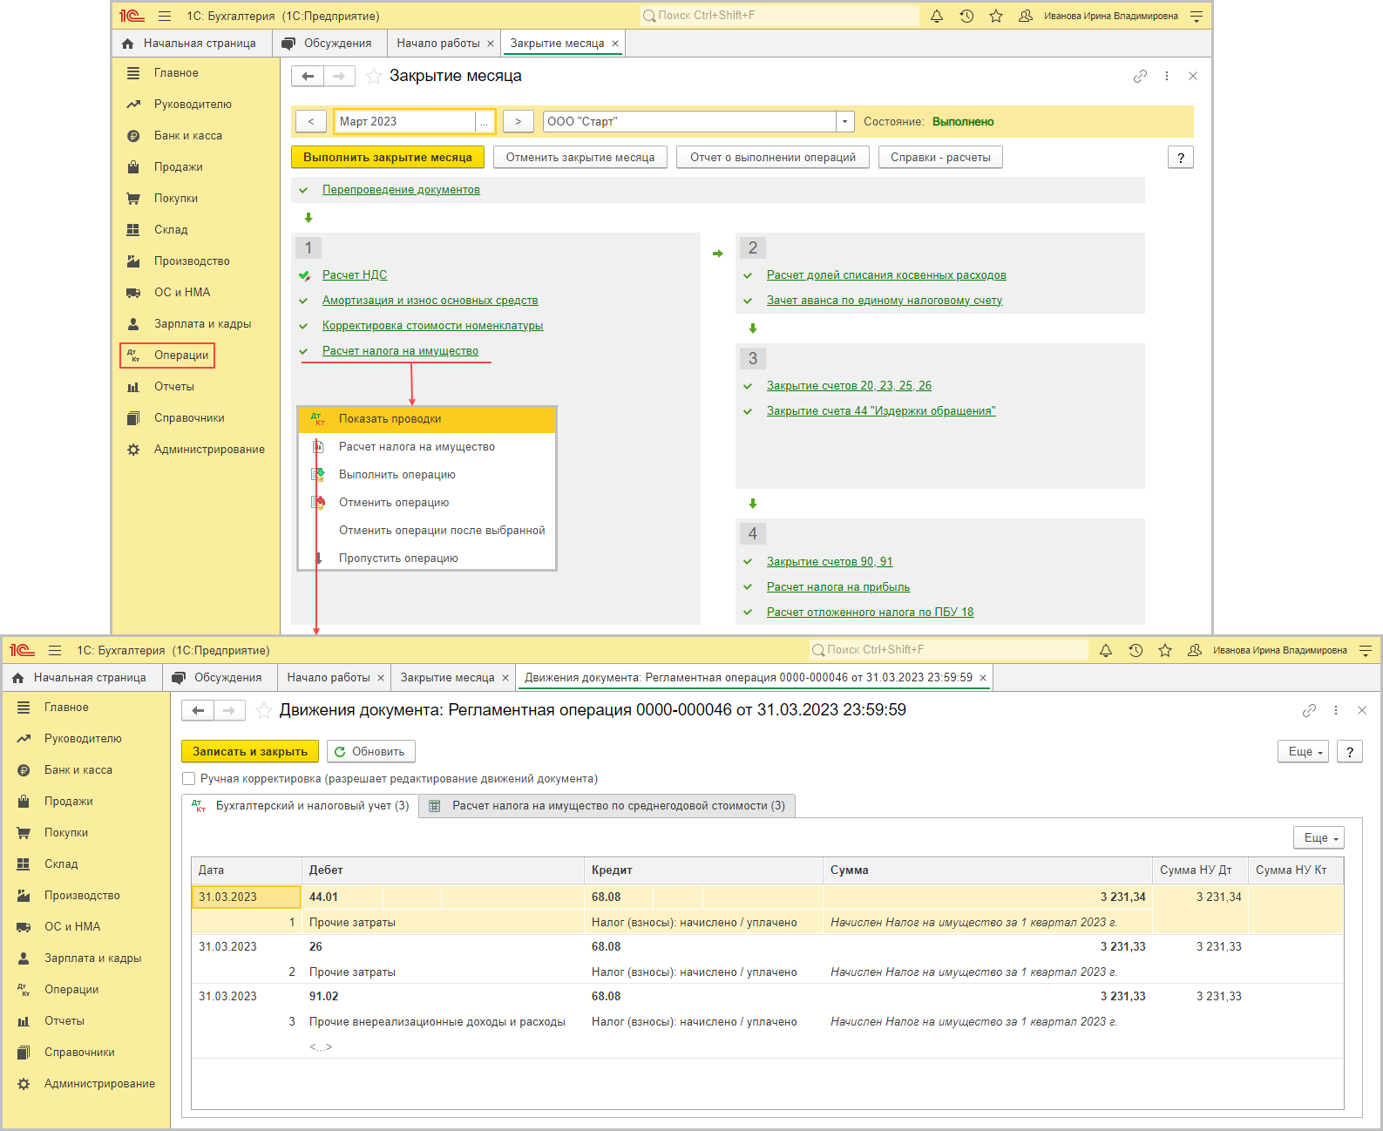Open Склад section in bottom sidebar
Viewport: 1383px width, 1131px height.
[61, 864]
